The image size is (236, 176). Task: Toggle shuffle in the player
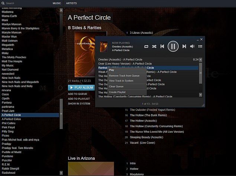[154, 47]
